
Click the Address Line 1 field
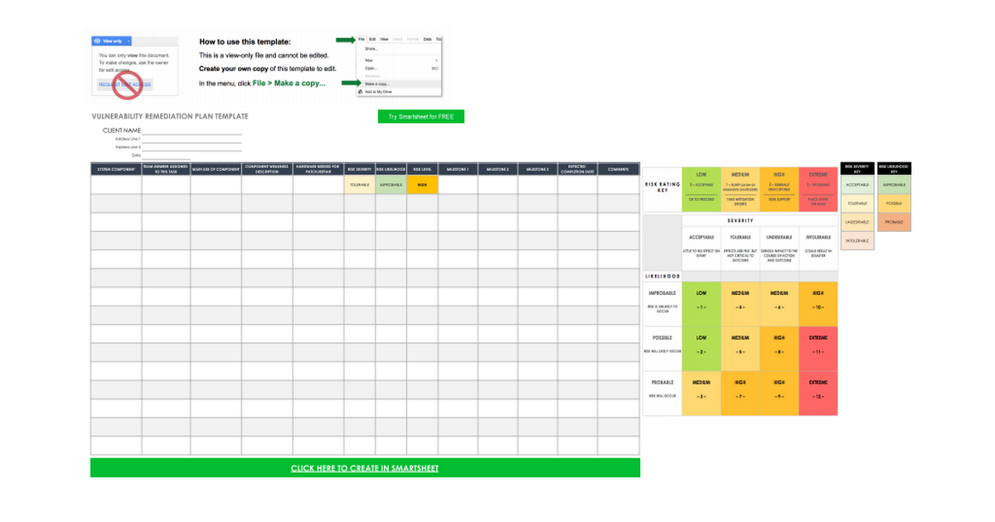point(192,138)
